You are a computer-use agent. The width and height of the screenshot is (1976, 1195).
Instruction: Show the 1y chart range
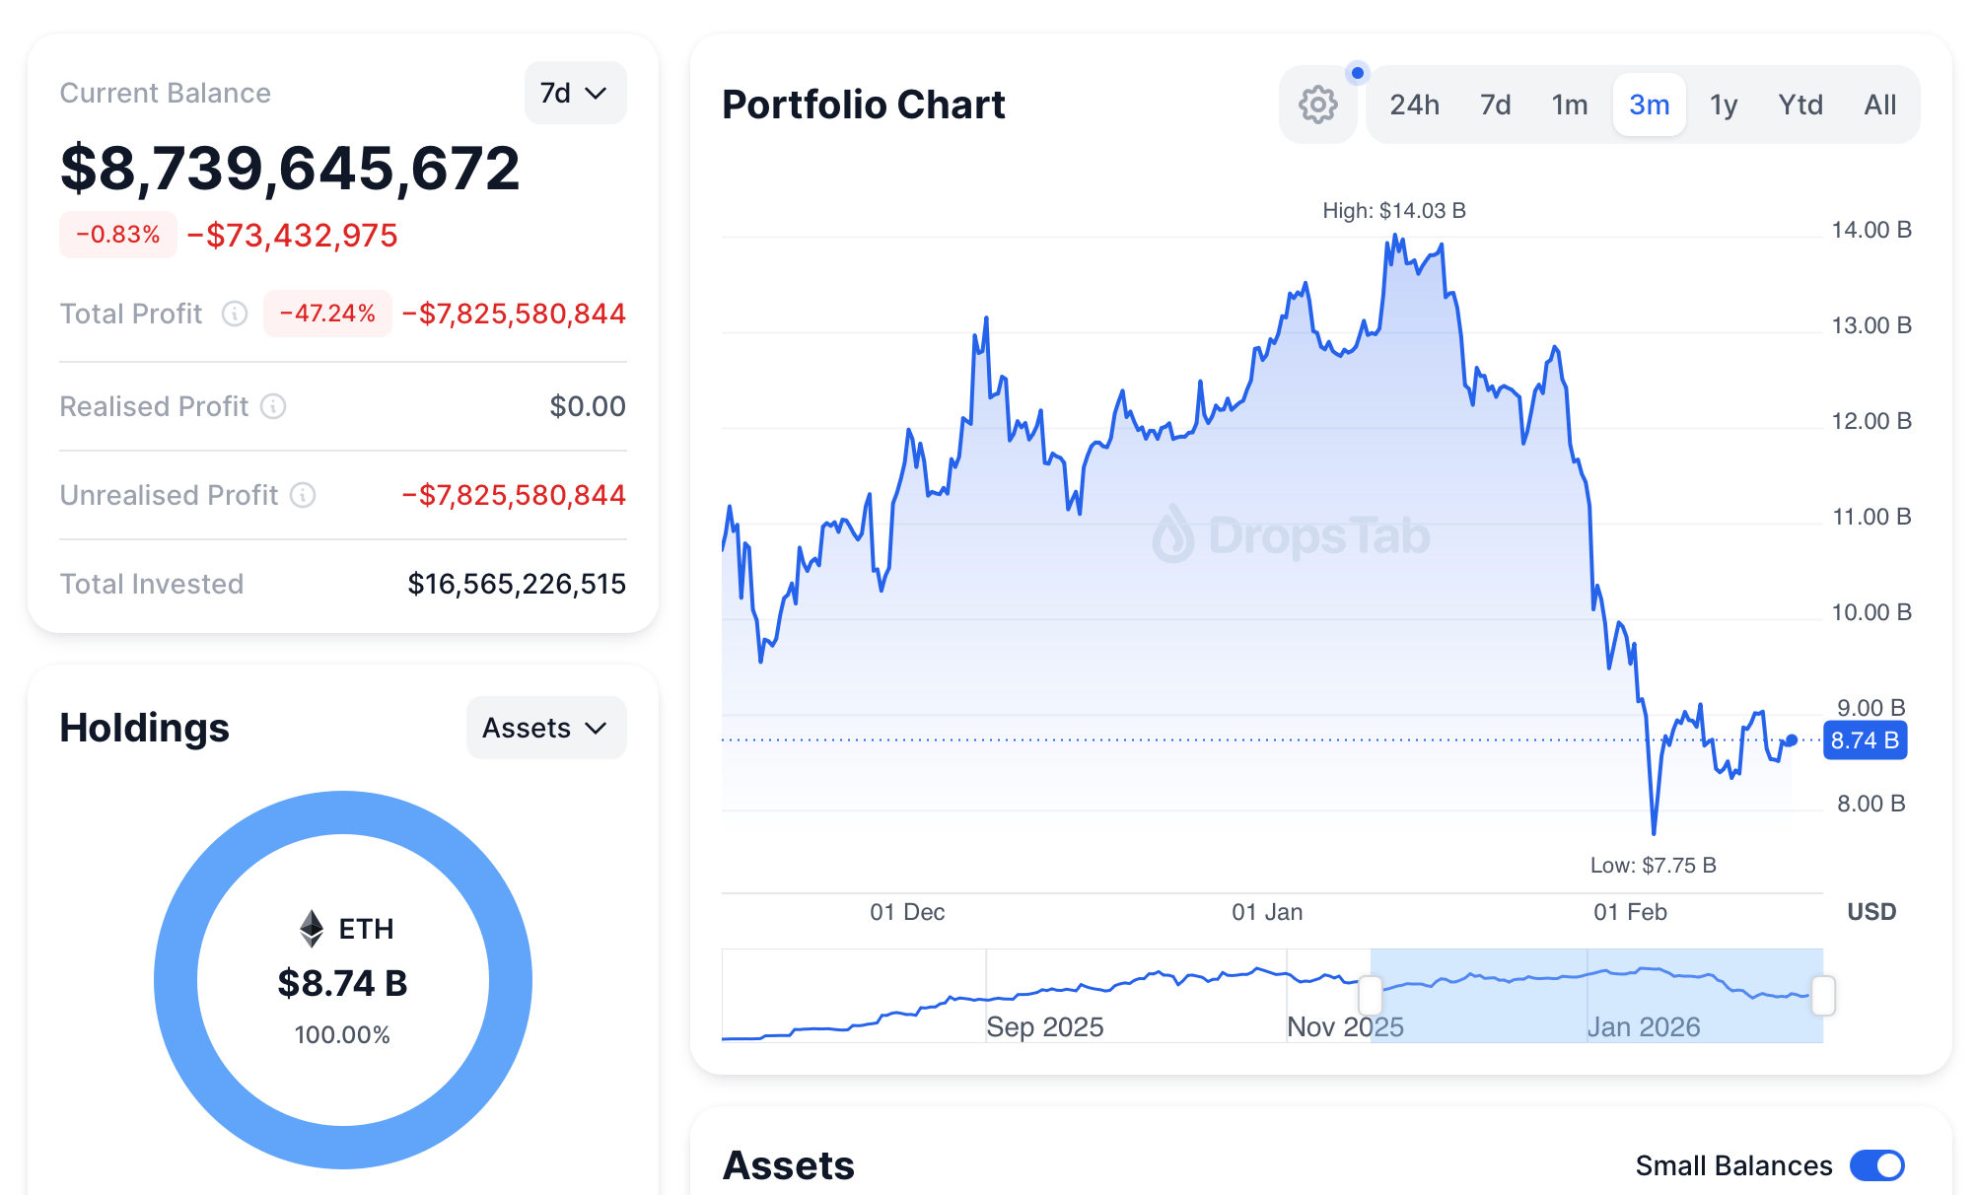pyautogui.click(x=1723, y=105)
